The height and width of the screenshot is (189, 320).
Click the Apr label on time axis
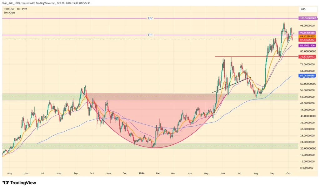(190, 173)
